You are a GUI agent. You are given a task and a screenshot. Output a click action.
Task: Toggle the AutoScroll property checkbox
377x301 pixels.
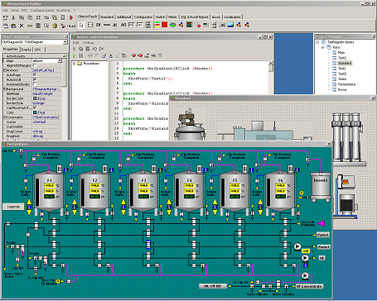[x=35, y=79]
